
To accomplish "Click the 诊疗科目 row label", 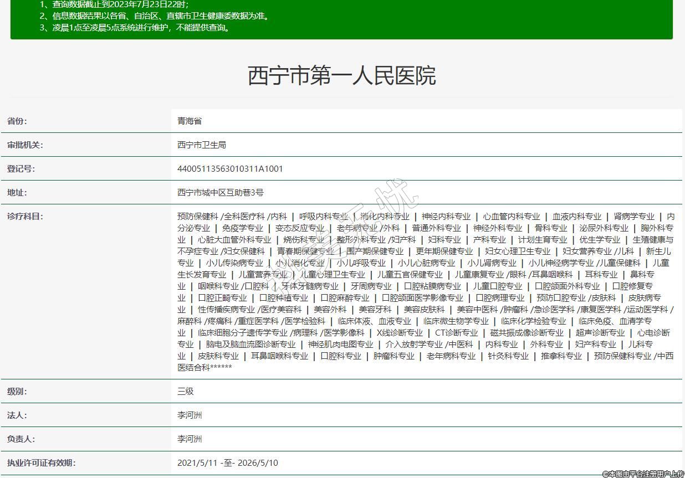I will click(25, 217).
